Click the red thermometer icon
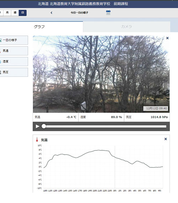This screenshot has width=178, height=203. pos(37,140)
